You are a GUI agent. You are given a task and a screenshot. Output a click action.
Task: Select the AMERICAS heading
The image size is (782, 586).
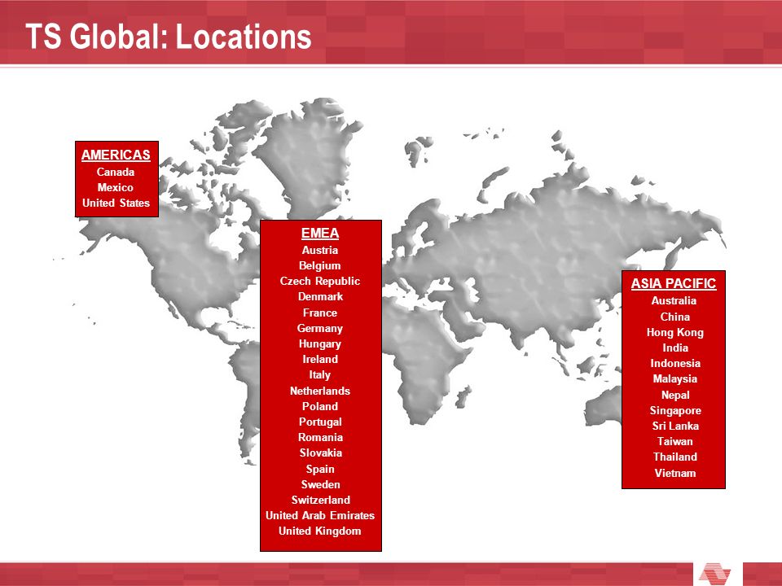tap(116, 155)
